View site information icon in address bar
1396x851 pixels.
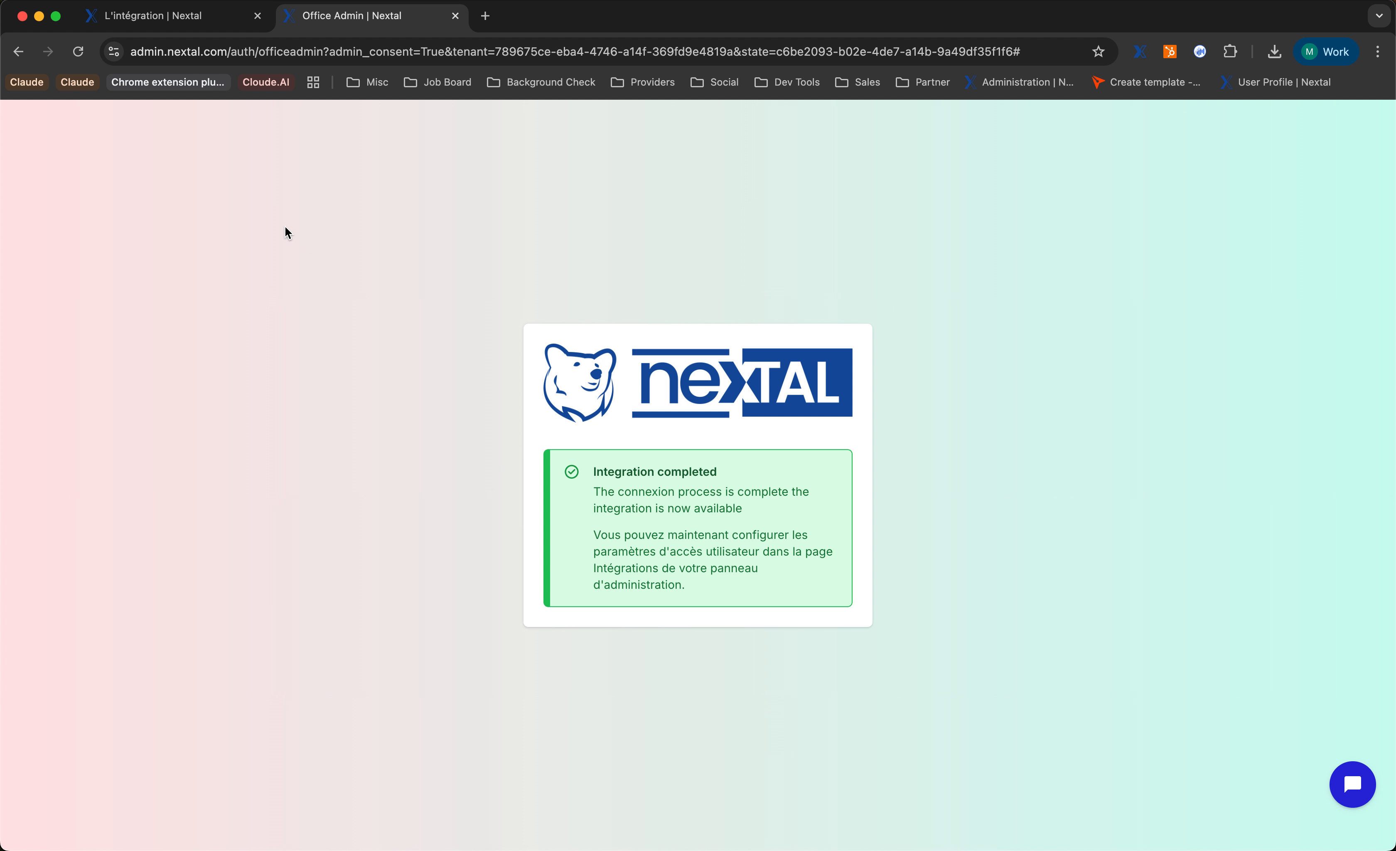[x=114, y=52]
